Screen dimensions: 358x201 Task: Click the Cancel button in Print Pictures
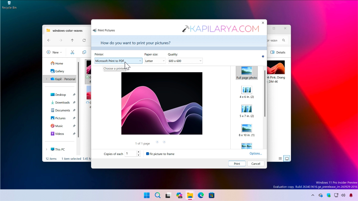[x=256, y=163]
